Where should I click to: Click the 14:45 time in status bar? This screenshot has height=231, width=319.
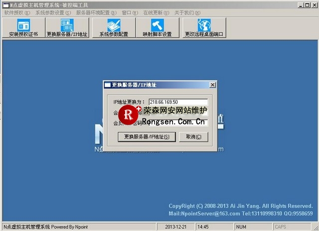(x=203, y=227)
